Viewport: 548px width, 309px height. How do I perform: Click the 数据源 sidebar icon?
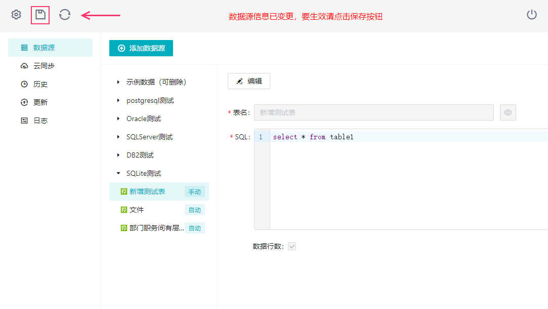click(x=24, y=48)
